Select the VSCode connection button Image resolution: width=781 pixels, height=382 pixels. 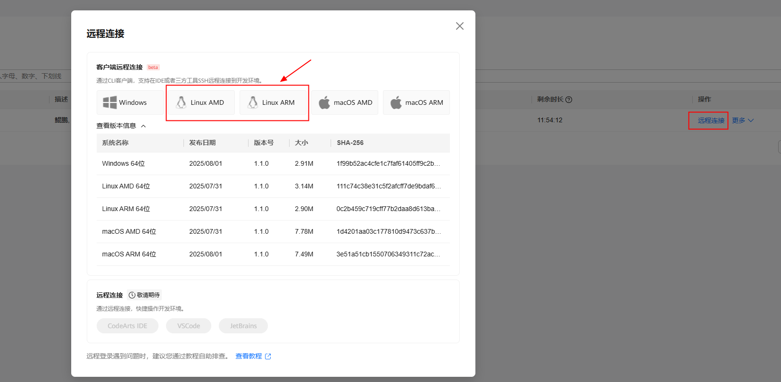click(189, 326)
